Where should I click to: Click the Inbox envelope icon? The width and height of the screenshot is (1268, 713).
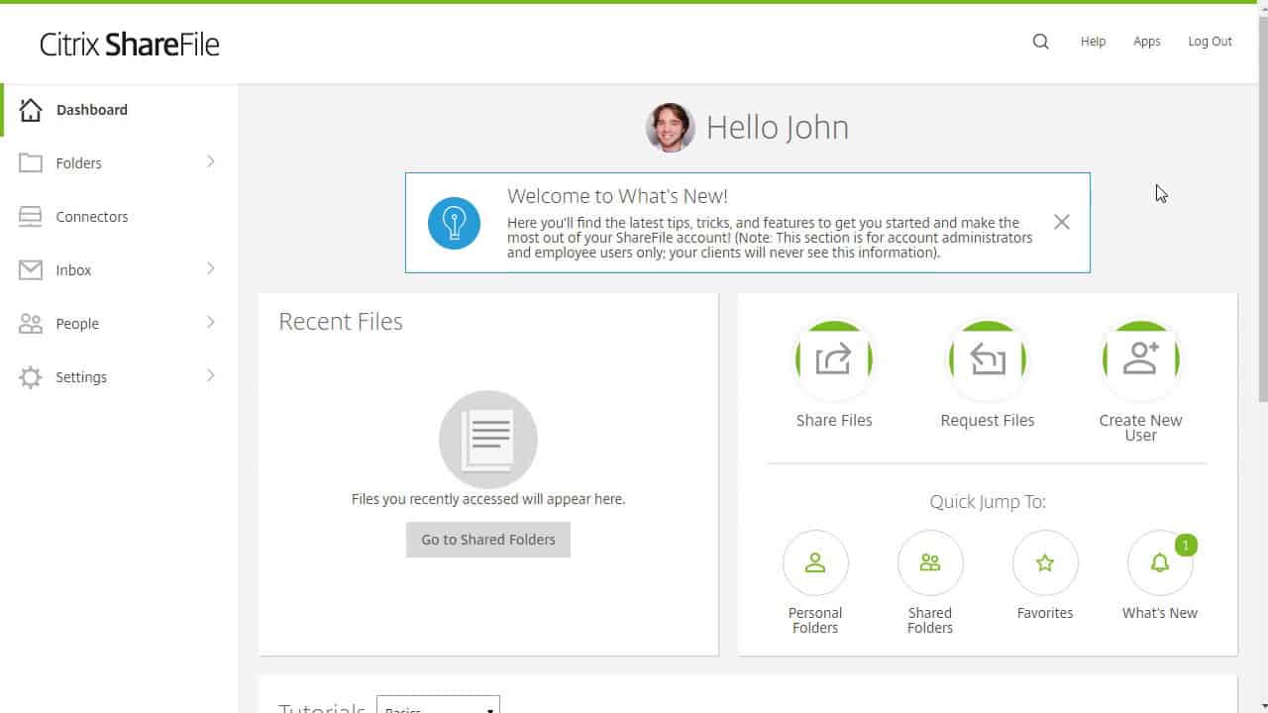(31, 270)
